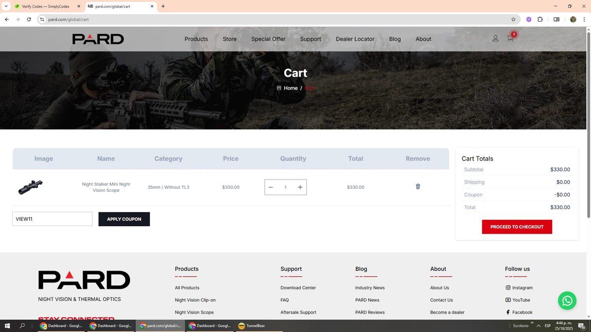The width and height of the screenshot is (591, 332).
Task: Go to the Facebook link in Follow us
Action: (x=519, y=312)
